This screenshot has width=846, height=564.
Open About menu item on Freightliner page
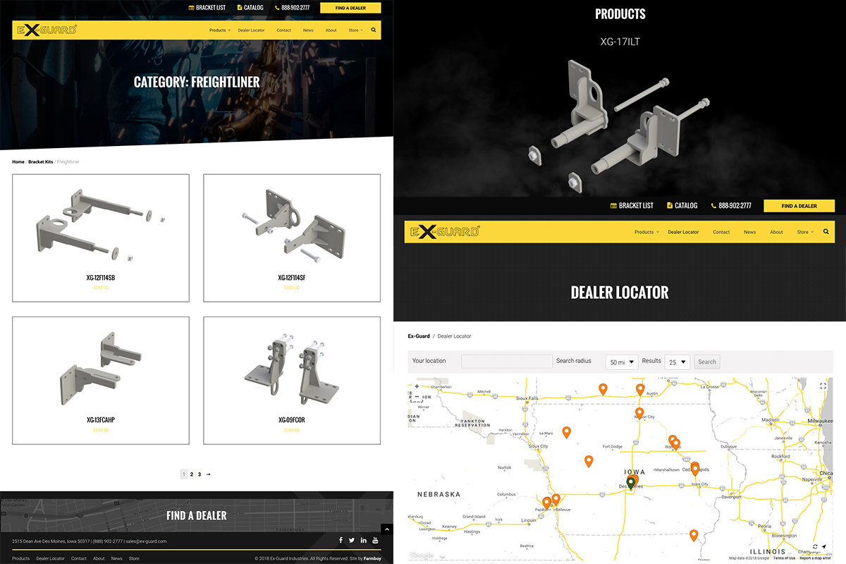pos(331,30)
